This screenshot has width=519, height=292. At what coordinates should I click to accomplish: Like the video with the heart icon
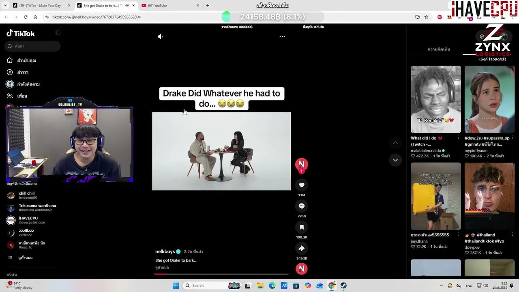pyautogui.click(x=302, y=185)
